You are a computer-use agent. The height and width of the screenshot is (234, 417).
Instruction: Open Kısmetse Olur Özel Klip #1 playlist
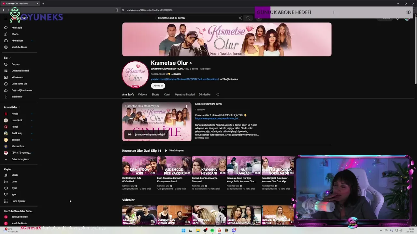pyautogui.click(x=142, y=151)
